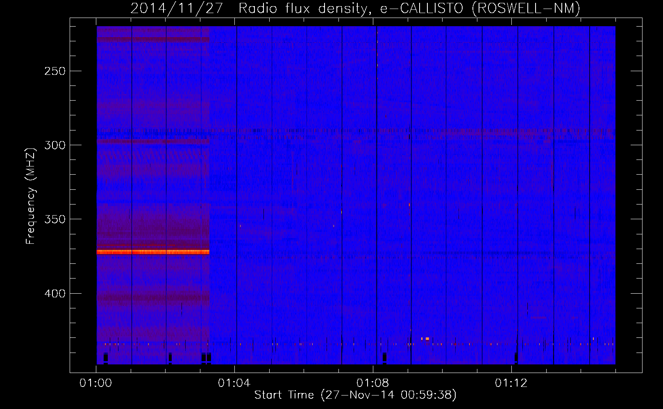Click the 01:04 time tick label
Viewport: 663px width, 409px height.
click(234, 383)
